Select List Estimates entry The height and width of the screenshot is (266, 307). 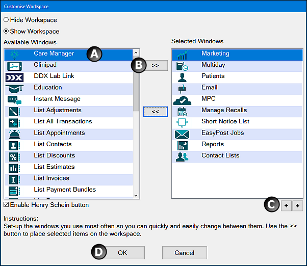68,168
